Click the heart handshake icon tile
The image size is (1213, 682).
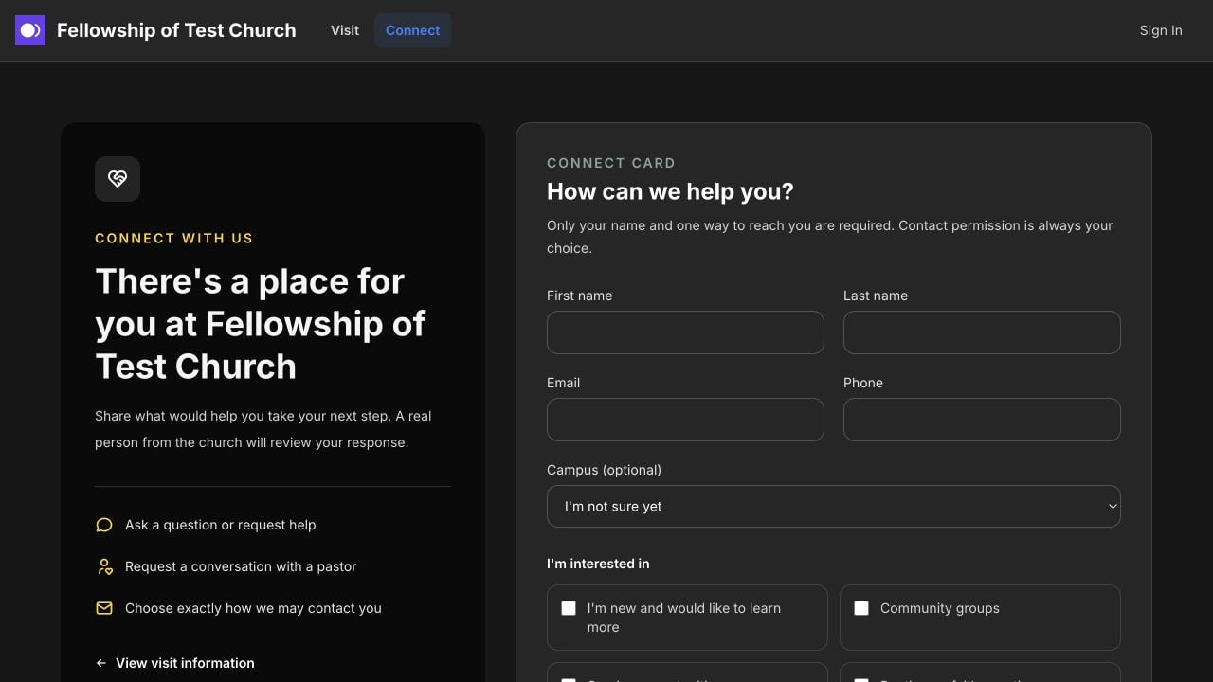[118, 179]
